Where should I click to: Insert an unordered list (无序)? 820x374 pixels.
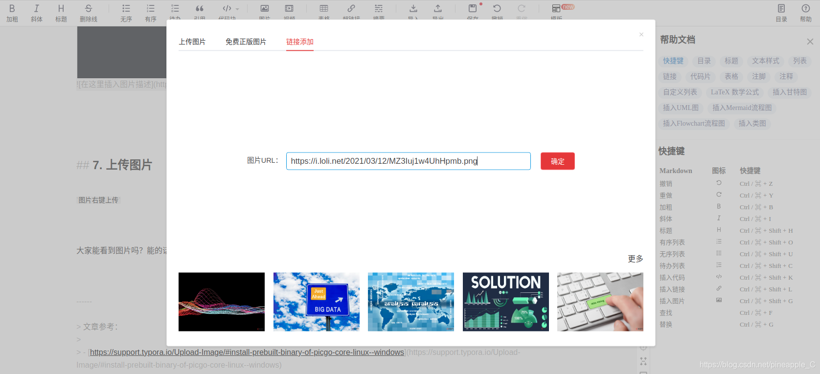point(126,13)
